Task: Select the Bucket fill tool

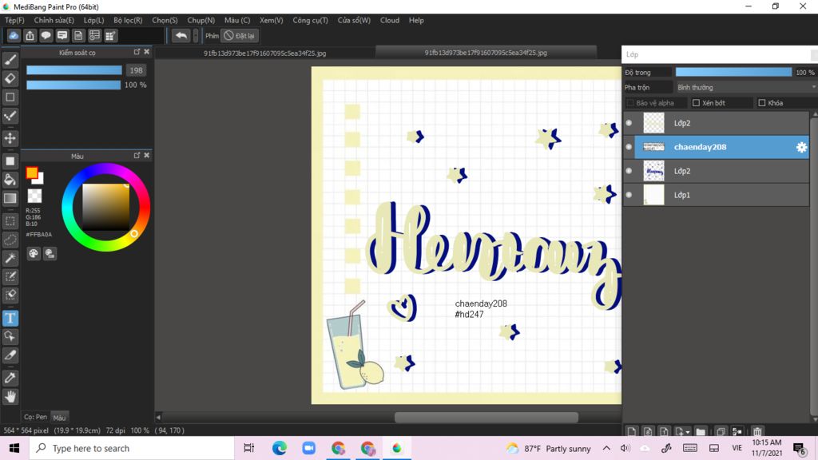Action: coord(10,180)
